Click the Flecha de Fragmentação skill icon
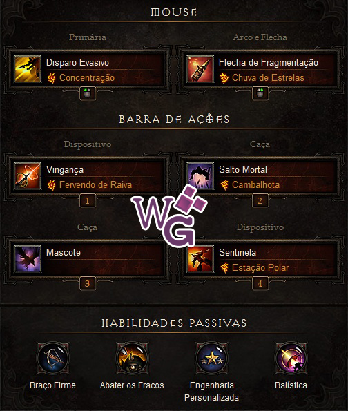 200,69
